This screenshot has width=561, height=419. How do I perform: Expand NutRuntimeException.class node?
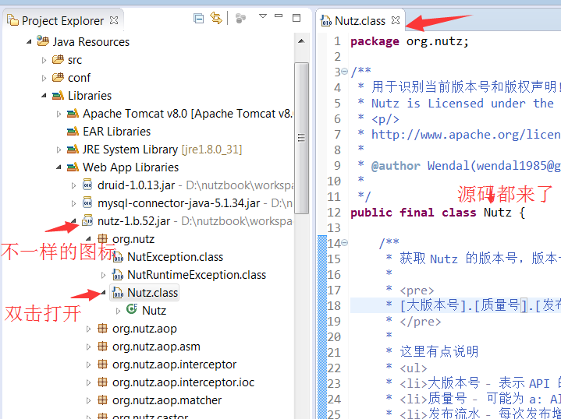click(x=104, y=275)
